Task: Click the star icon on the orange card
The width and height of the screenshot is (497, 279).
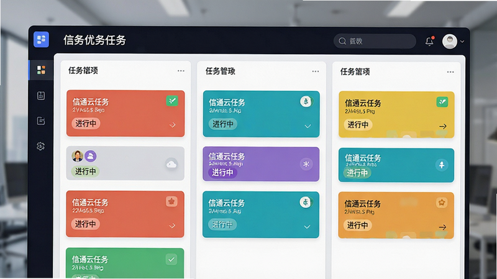Action: coord(442,203)
